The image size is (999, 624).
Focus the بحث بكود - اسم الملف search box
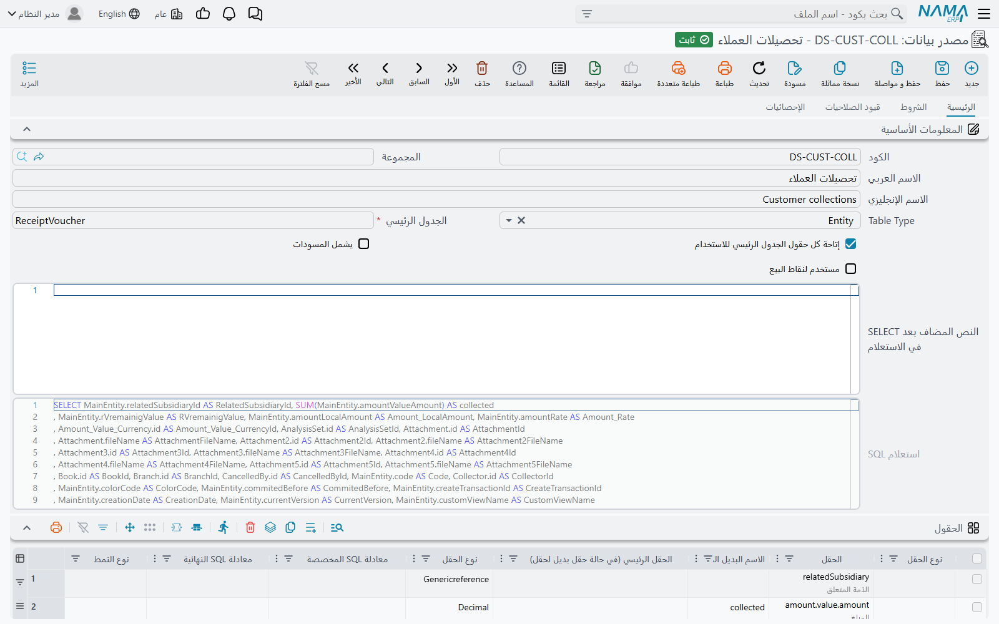(x=741, y=14)
